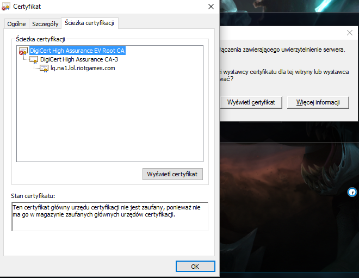Click the certificate status text box
Viewport: 359px width, 278px height.
[110, 217]
